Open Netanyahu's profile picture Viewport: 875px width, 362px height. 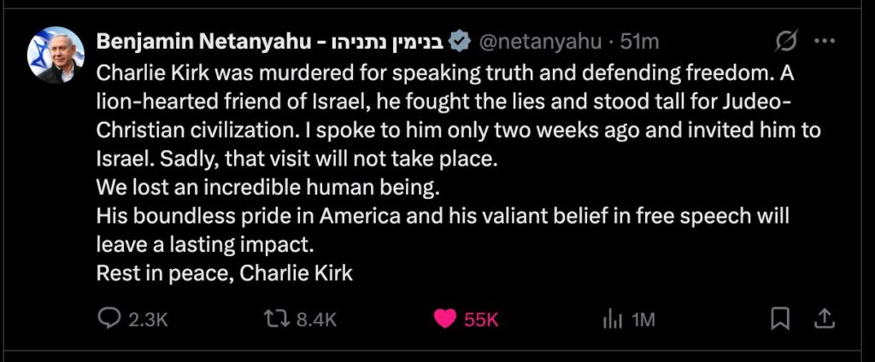point(56,55)
